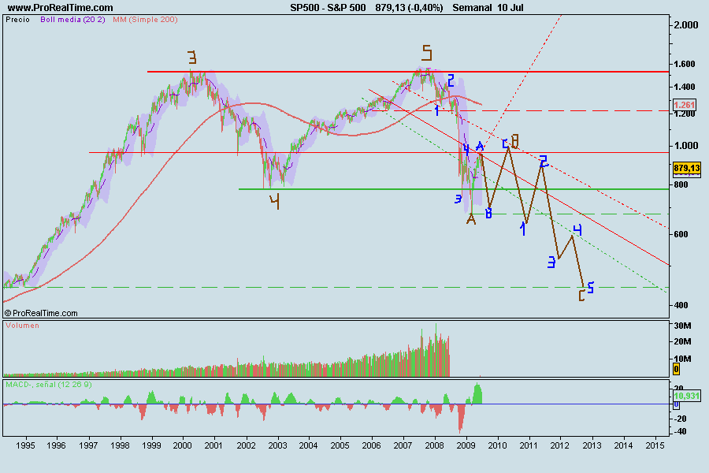Click the 1997 year label
The height and width of the screenshot is (473, 709).
click(x=88, y=445)
